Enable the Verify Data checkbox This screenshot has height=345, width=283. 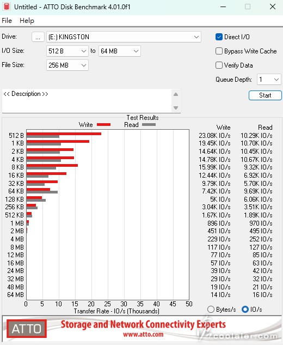point(219,65)
